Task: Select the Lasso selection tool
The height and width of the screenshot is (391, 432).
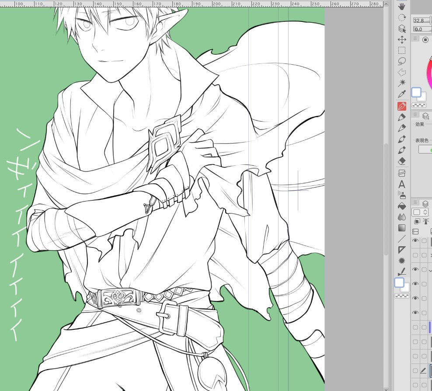Action: click(402, 61)
